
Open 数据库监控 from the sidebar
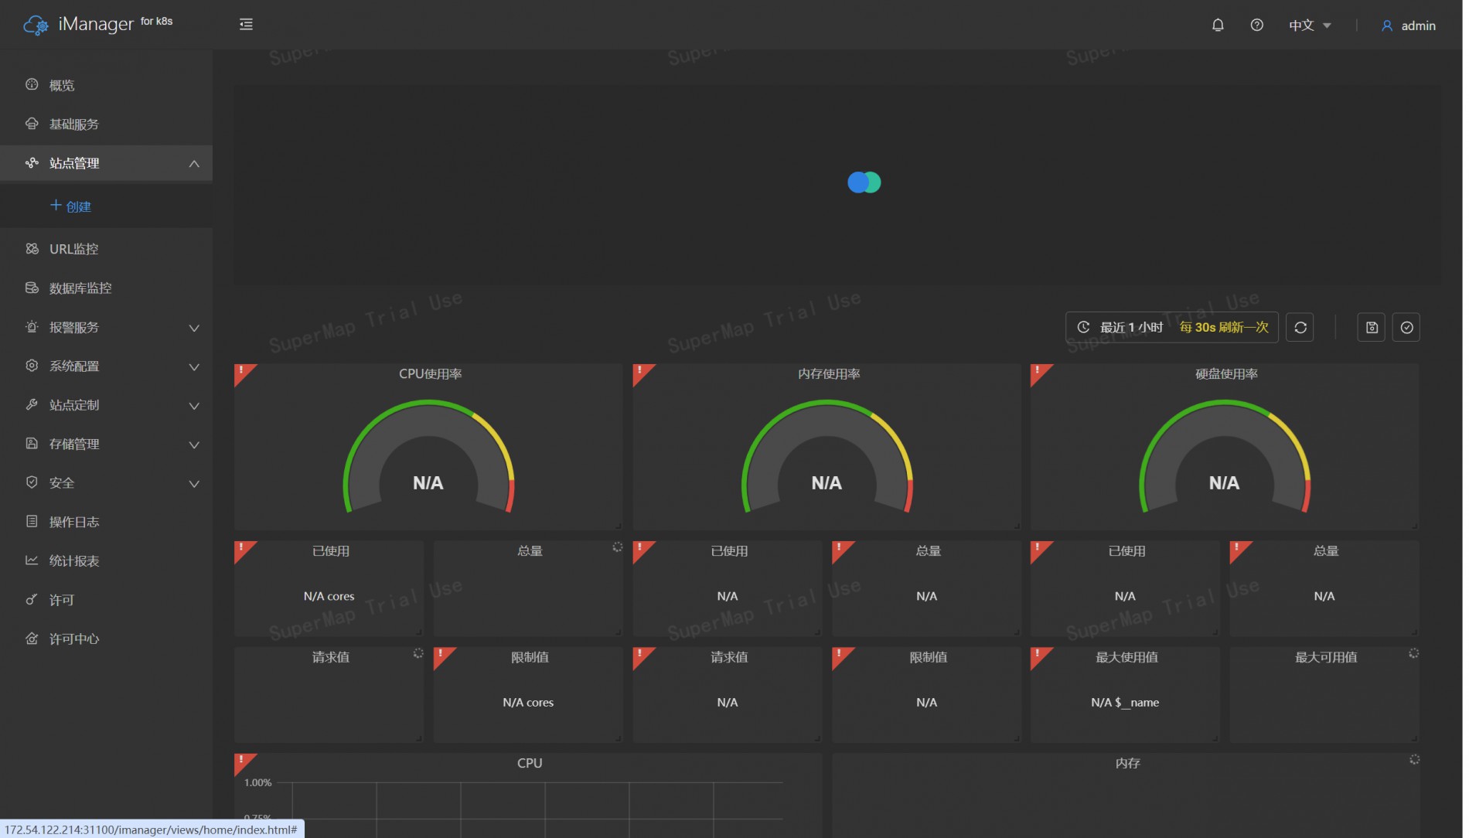[x=80, y=288]
